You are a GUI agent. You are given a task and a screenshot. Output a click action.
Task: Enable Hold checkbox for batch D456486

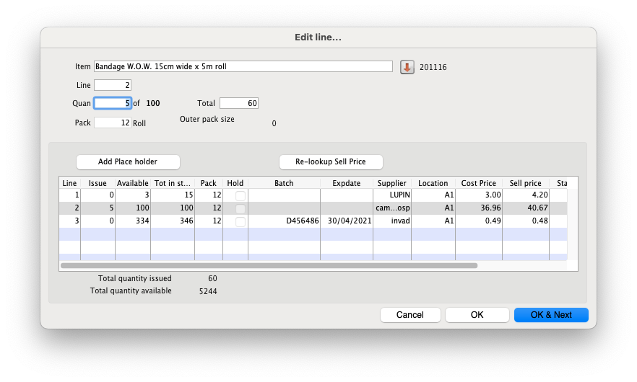pyautogui.click(x=240, y=222)
